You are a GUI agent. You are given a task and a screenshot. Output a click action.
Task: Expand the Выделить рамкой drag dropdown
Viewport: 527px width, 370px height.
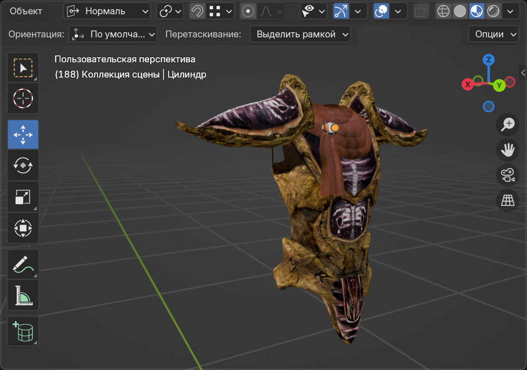(300, 34)
